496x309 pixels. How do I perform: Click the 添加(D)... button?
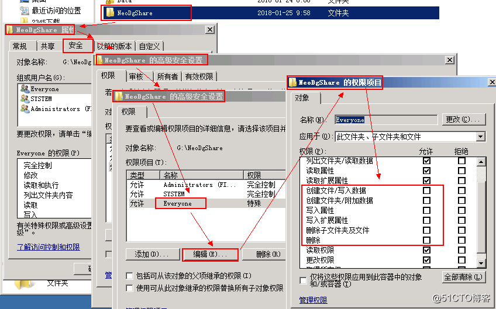151,254
